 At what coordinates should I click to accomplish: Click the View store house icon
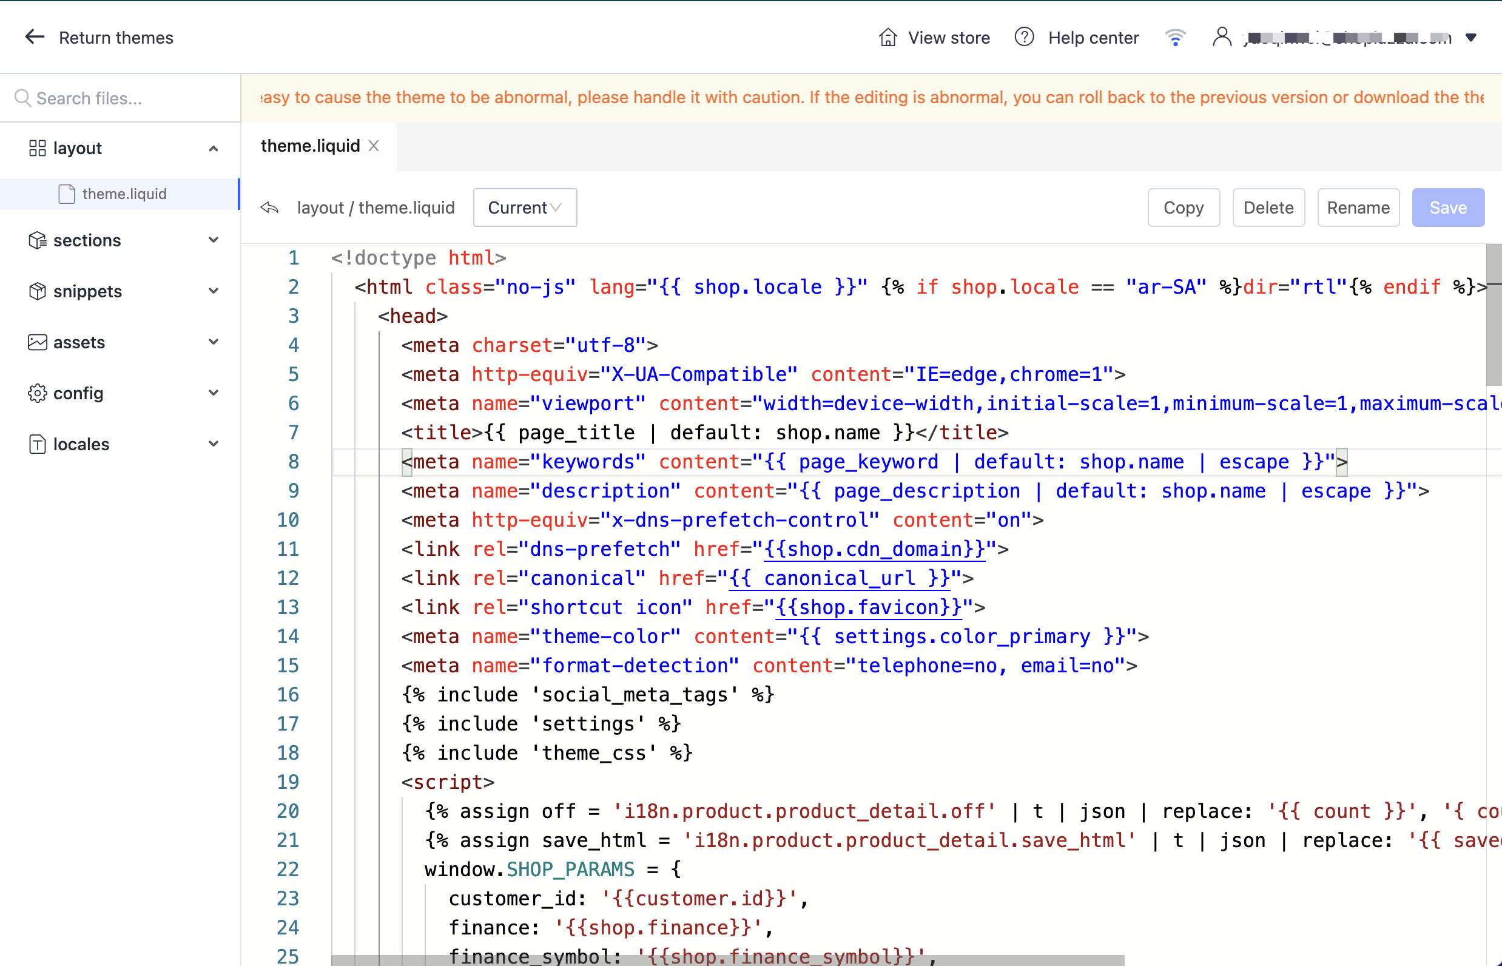pyautogui.click(x=887, y=38)
